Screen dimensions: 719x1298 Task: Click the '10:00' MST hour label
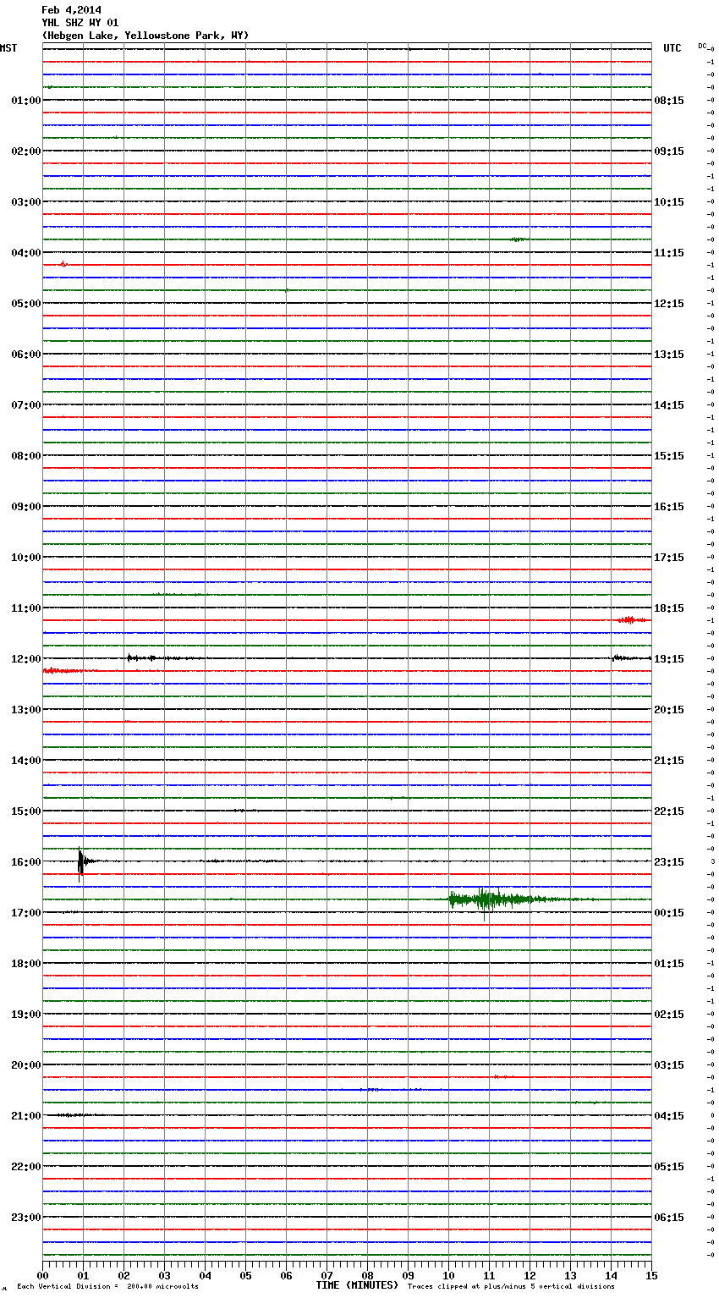pyautogui.click(x=25, y=558)
